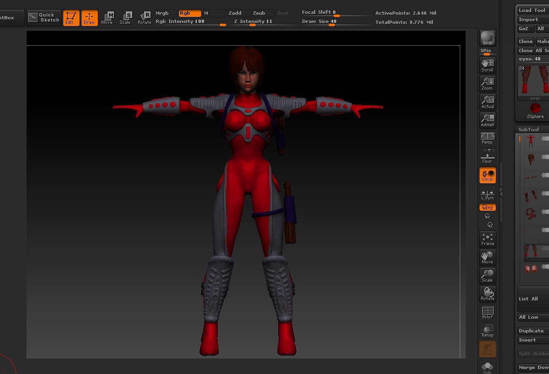Toggle the right tray divider arrows
The height and width of the screenshot is (374, 549).
(501, 191)
